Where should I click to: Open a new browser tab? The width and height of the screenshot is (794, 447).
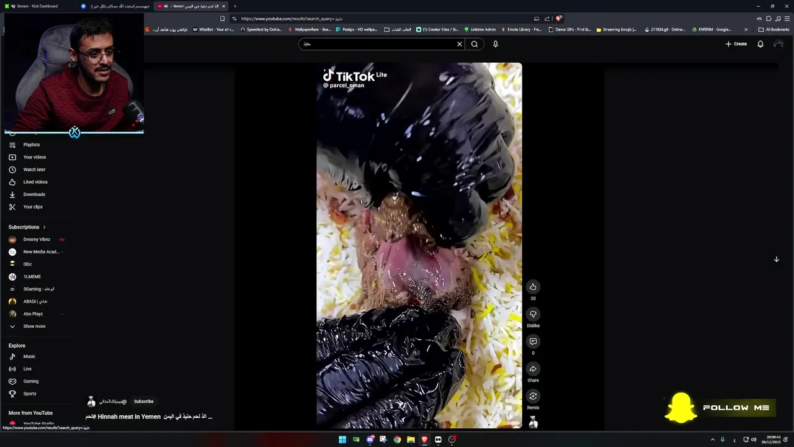235,6
